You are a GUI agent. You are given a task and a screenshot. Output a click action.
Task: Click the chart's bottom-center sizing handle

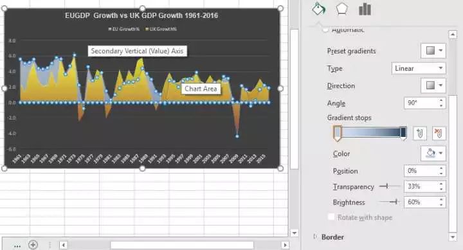click(x=142, y=168)
